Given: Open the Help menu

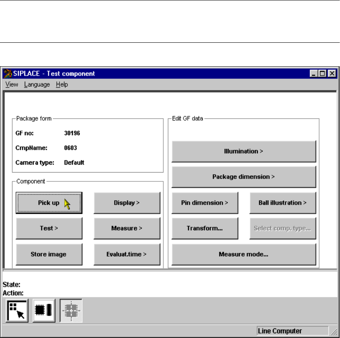Looking at the screenshot, I should [x=62, y=84].
